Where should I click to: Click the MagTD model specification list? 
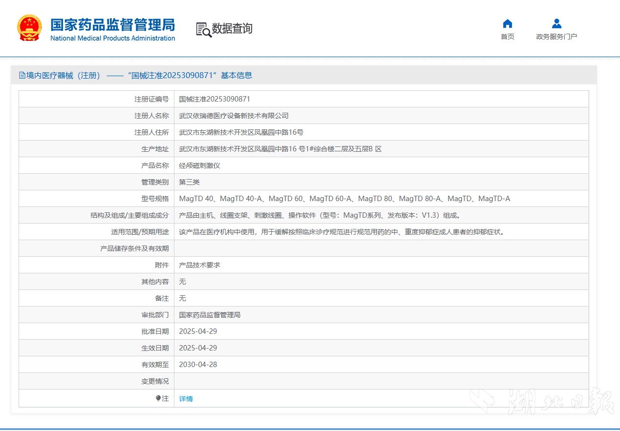(x=344, y=199)
